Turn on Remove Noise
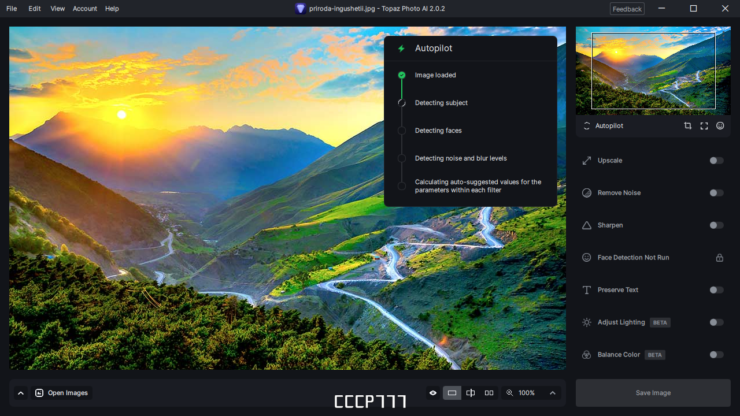The width and height of the screenshot is (740, 416). click(716, 192)
